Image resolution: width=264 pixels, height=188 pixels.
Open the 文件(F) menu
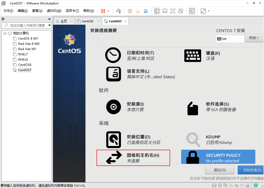pyautogui.click(x=8, y=11)
